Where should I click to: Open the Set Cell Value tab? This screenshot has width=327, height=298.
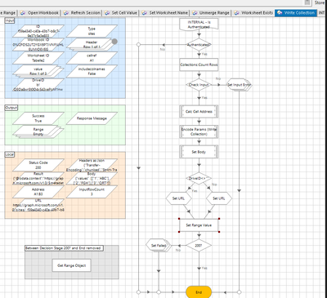tap(121, 13)
